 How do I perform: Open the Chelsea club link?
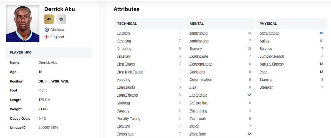pos(57,30)
